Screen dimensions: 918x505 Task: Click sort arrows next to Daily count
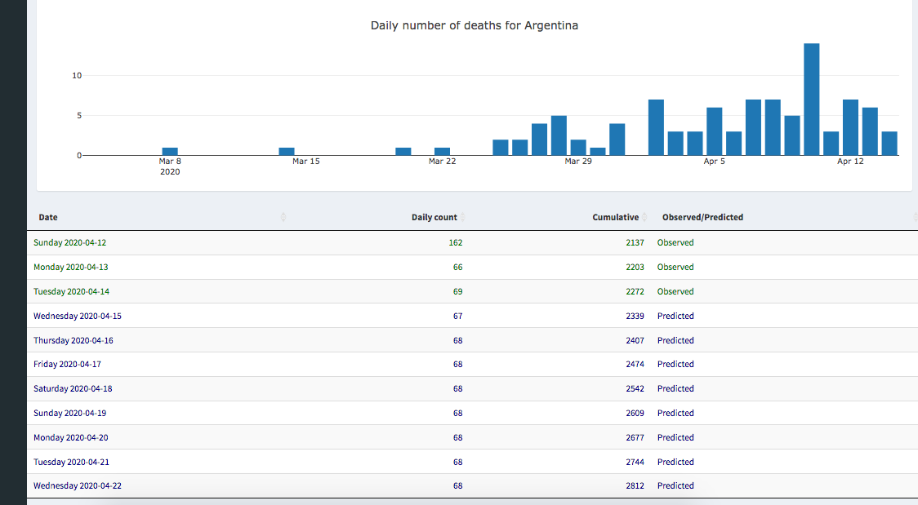(463, 217)
